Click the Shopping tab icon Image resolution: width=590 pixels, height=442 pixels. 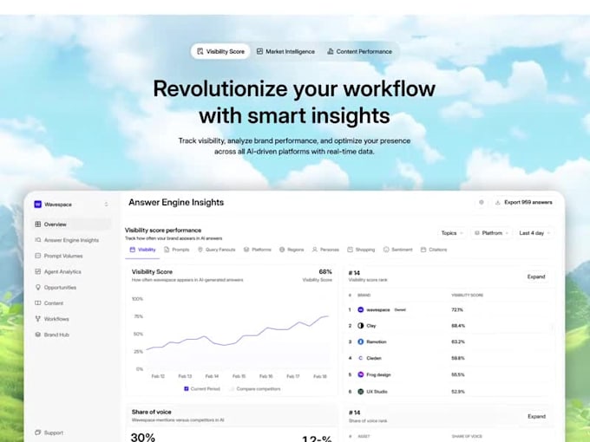point(350,250)
